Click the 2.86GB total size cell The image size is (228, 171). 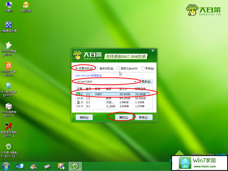point(124,102)
